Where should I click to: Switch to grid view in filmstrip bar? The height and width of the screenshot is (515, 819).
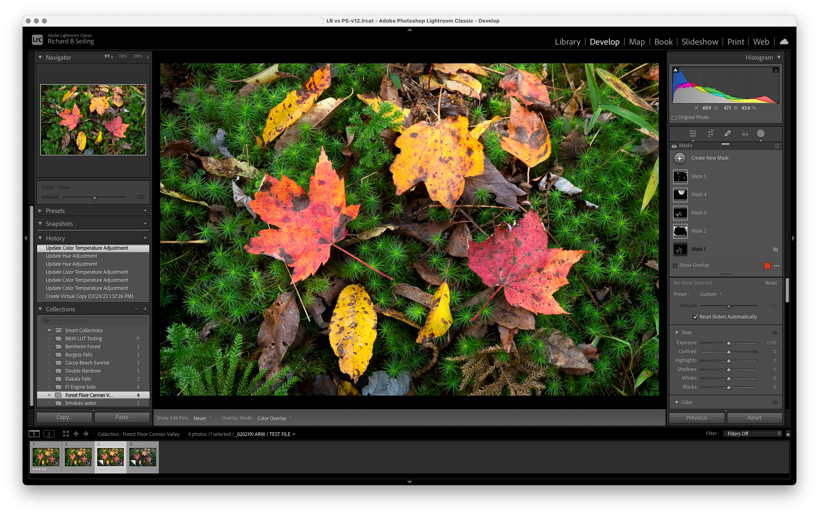coord(66,434)
